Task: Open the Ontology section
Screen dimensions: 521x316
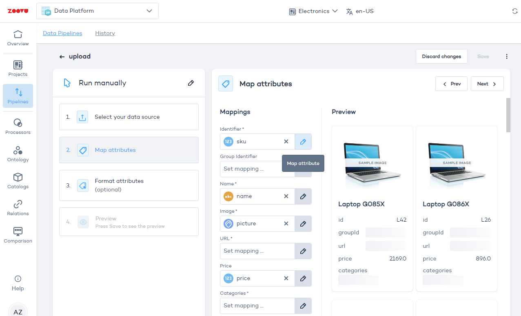Action: point(18,154)
